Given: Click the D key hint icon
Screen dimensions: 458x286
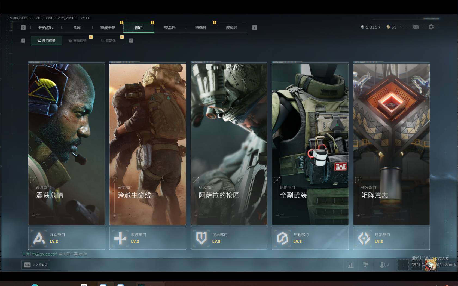Looking at the screenshot, I should 131,41.
